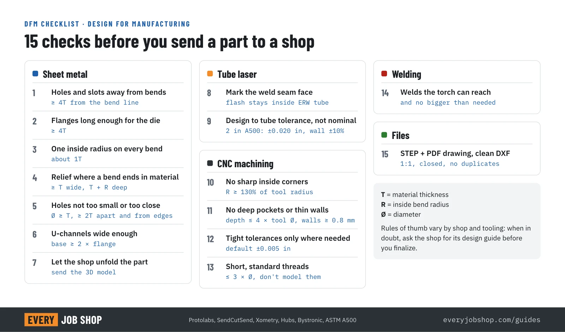Click the number 15 badge in Files
565x332 pixels.
pyautogui.click(x=385, y=154)
